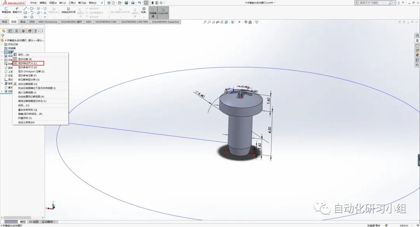The width and height of the screenshot is (420, 227).
Task: Switch to 钣金 ribbon tab
Action: [x=23, y=22]
